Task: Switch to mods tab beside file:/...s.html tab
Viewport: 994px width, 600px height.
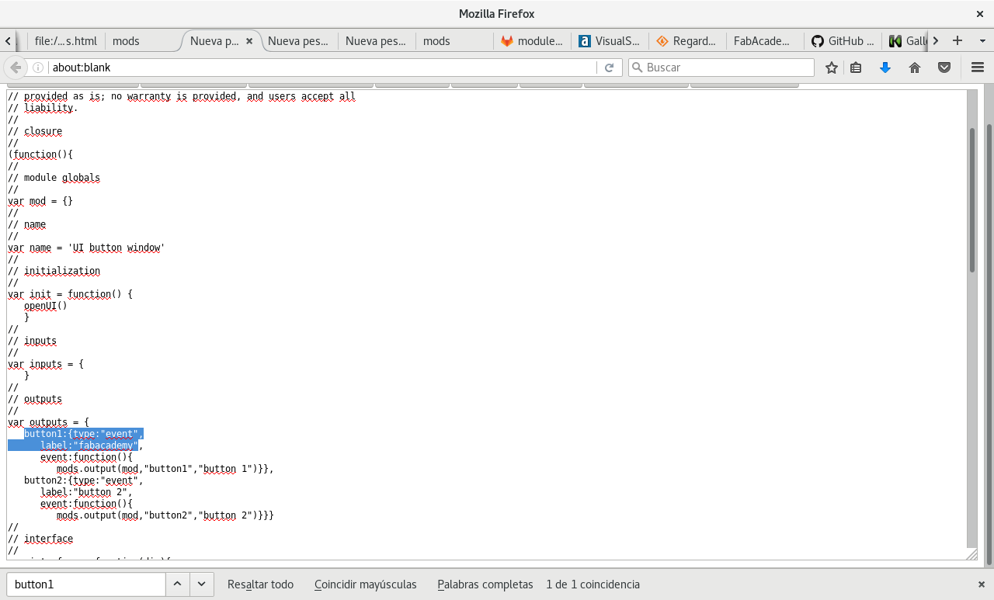Action: click(x=143, y=41)
